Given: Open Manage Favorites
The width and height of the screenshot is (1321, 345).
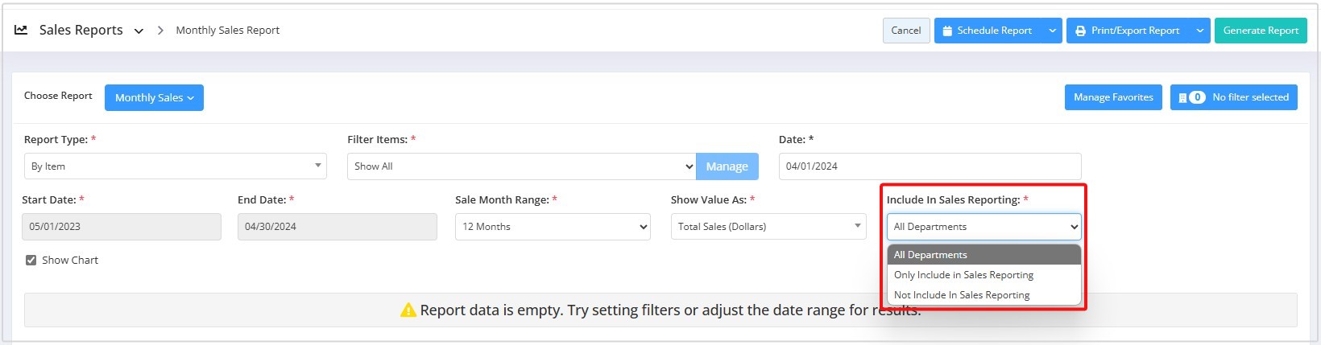Looking at the screenshot, I should 1113,97.
